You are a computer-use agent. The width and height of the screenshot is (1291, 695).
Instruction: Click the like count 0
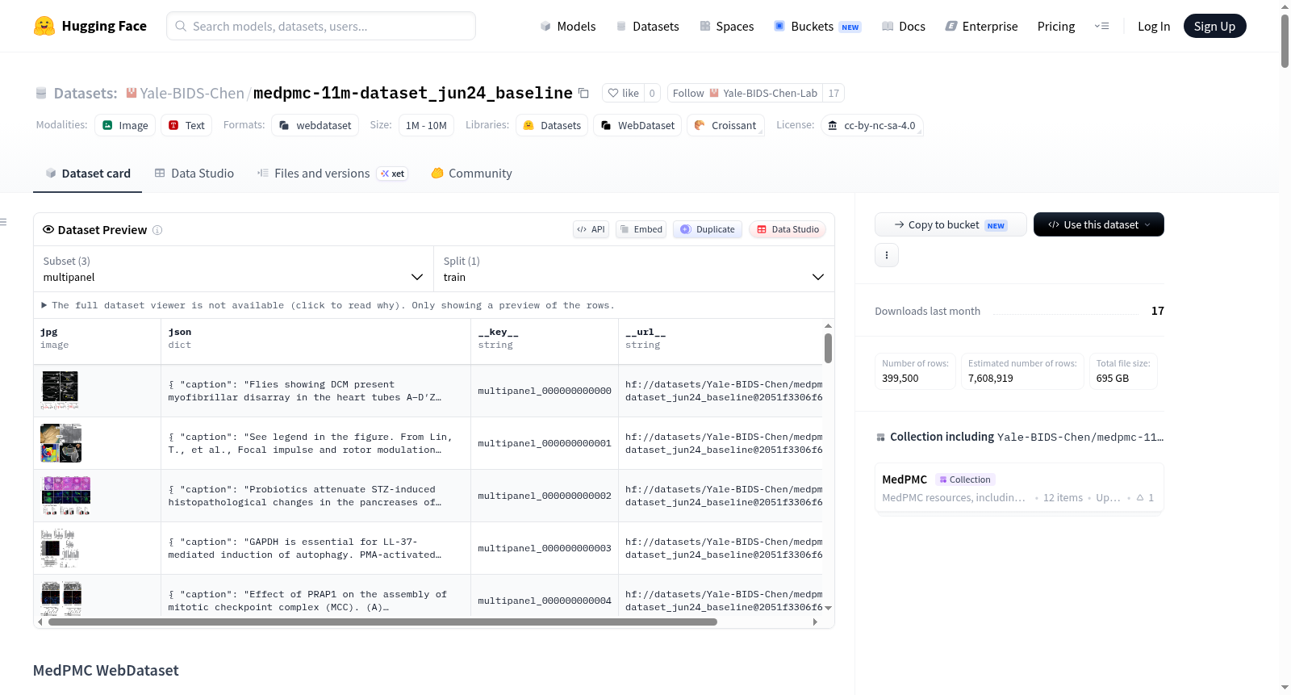(652, 93)
